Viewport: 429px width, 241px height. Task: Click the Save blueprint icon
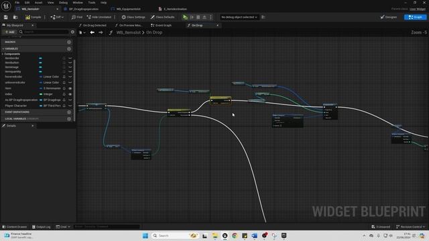(6, 17)
